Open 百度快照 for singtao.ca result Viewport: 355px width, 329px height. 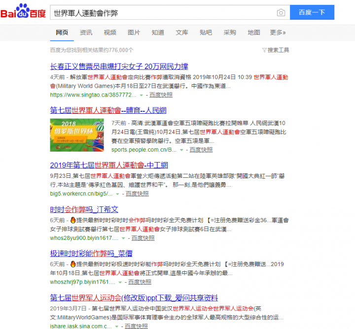pyautogui.click(x=161, y=95)
